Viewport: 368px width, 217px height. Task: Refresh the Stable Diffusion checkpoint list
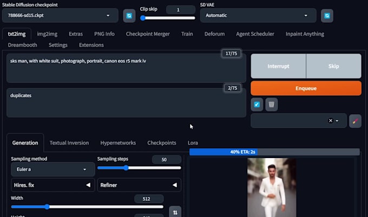[129, 16]
